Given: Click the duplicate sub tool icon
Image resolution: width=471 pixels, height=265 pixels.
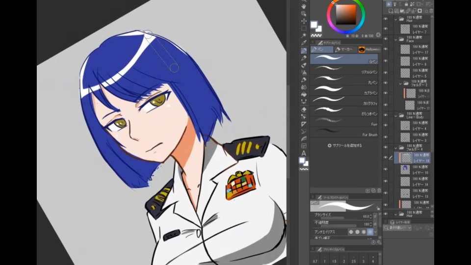Looking at the screenshot, I should [x=373, y=190].
